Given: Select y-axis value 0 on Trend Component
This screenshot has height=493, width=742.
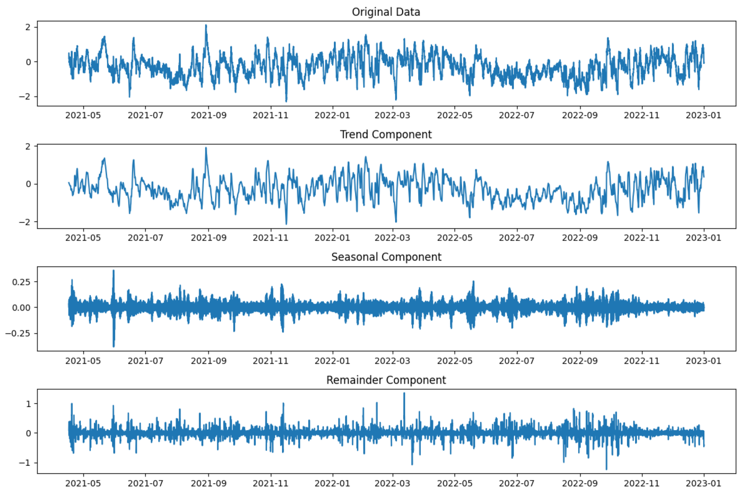Looking at the screenshot, I should point(28,184).
